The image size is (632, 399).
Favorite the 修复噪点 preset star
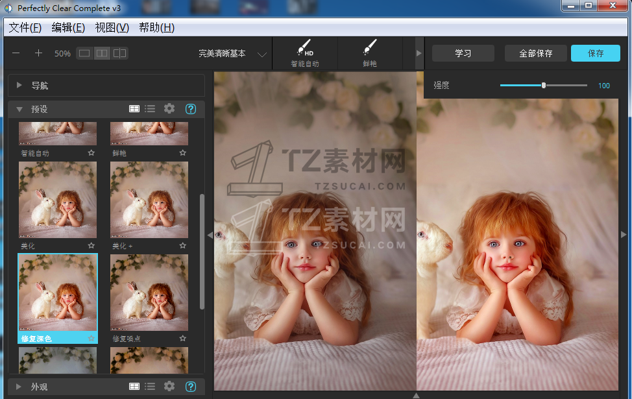click(x=183, y=338)
